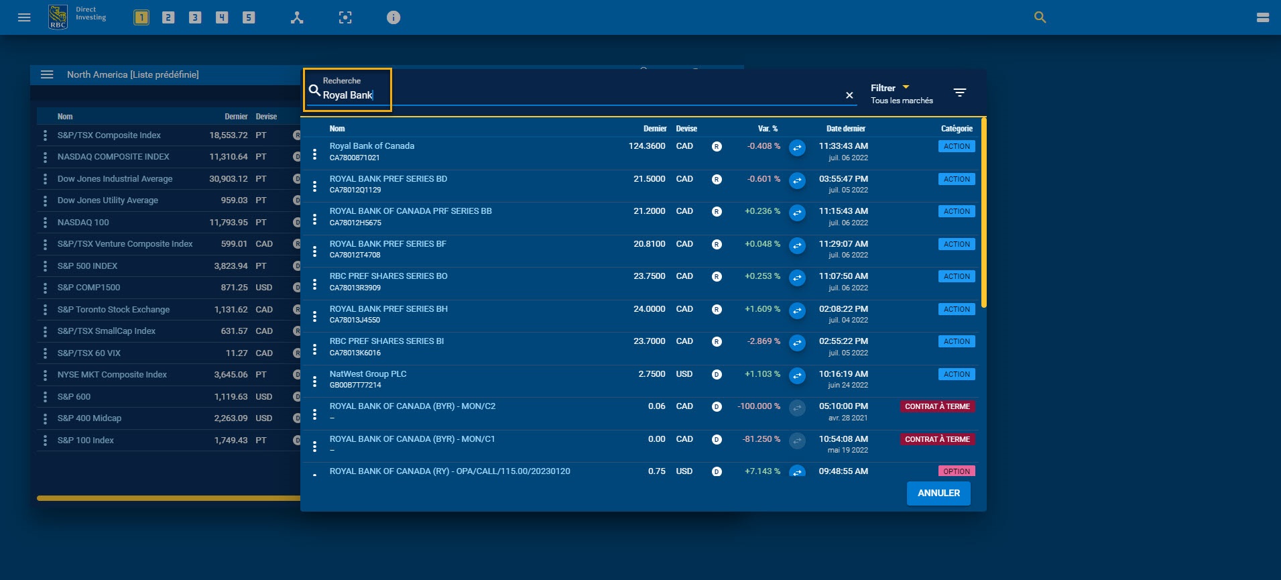Click the yellow search magnifier in header
Screen dimensions: 1281x580
pos(1040,17)
